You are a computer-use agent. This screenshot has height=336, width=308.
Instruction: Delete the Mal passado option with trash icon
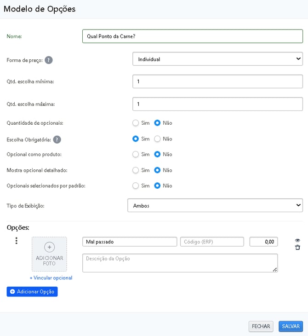[x=297, y=248]
